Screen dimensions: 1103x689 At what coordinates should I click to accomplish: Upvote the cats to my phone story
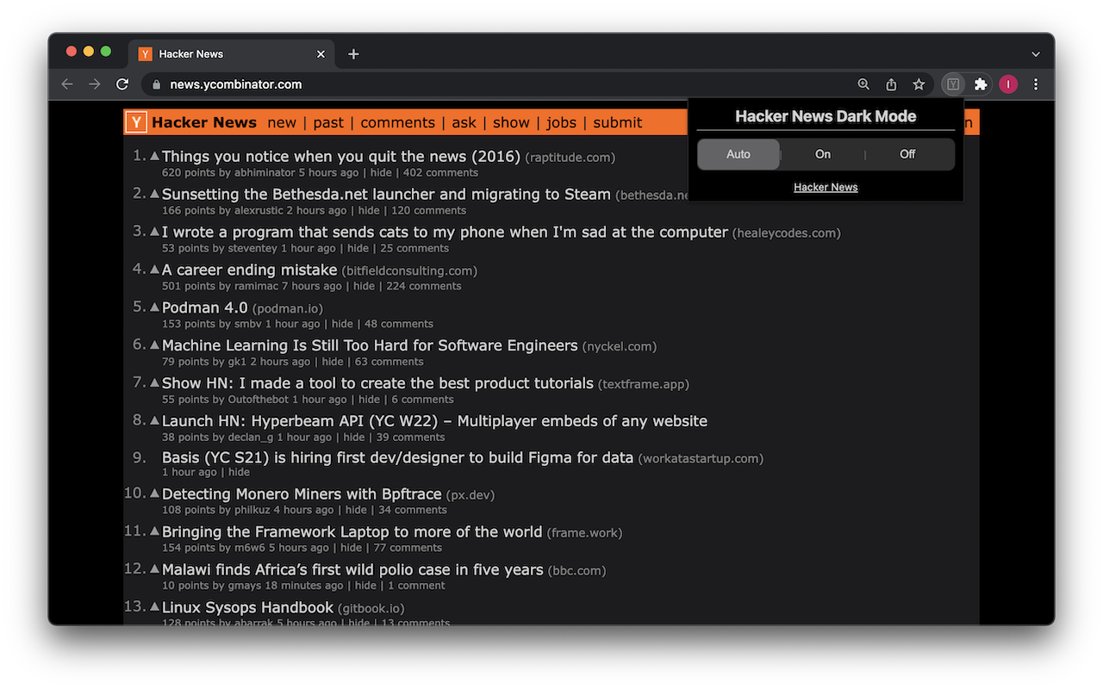[x=155, y=232]
